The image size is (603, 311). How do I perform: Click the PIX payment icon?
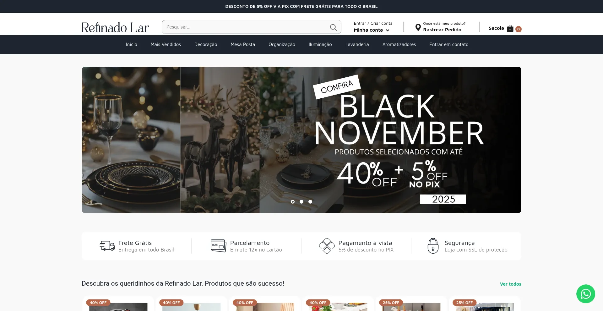click(x=327, y=246)
